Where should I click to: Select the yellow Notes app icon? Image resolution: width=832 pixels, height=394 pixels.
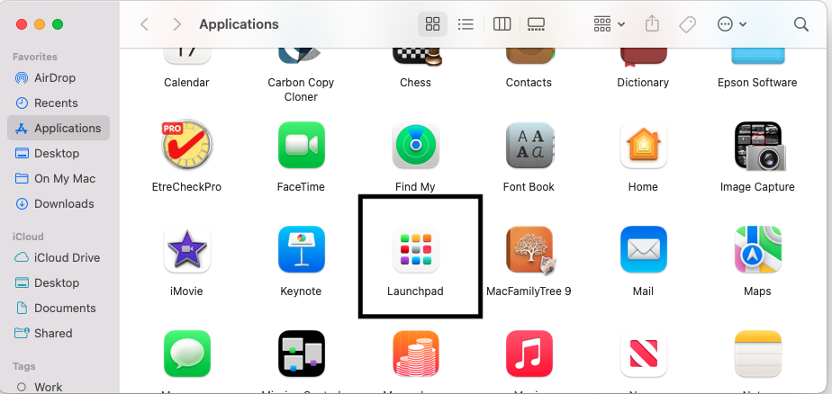(x=758, y=354)
